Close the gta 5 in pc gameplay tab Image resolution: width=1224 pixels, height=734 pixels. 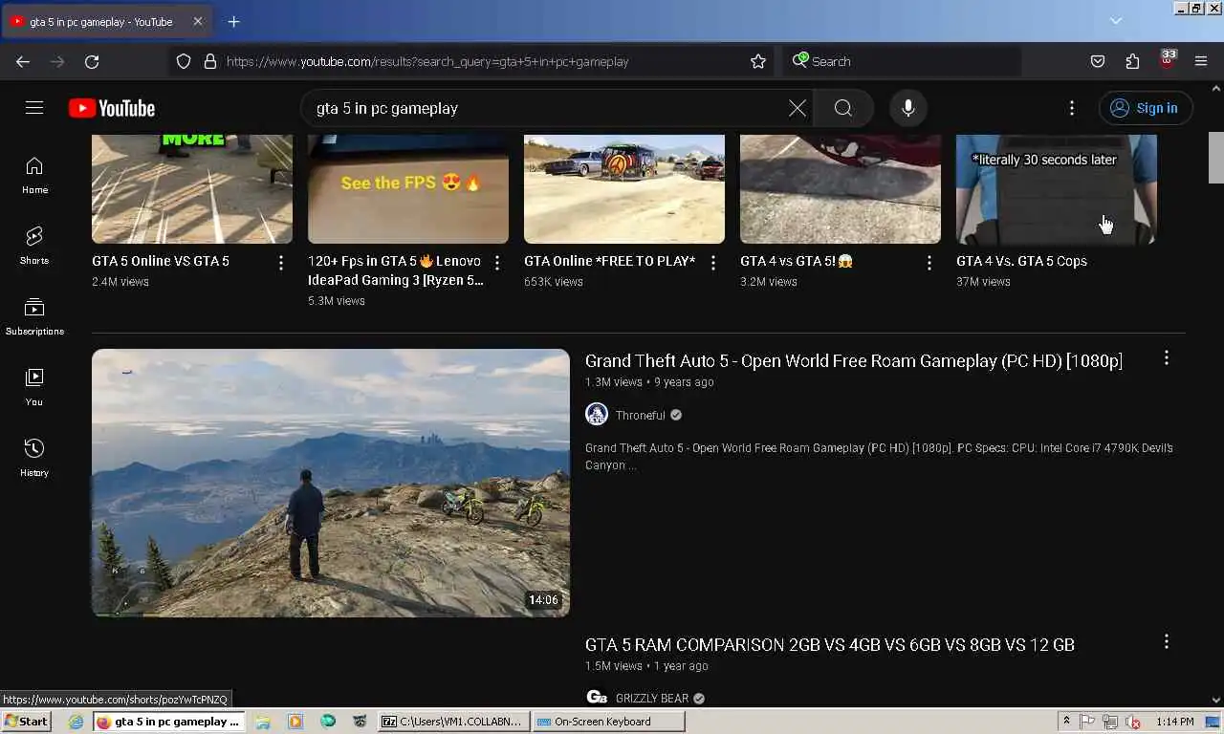point(198,21)
